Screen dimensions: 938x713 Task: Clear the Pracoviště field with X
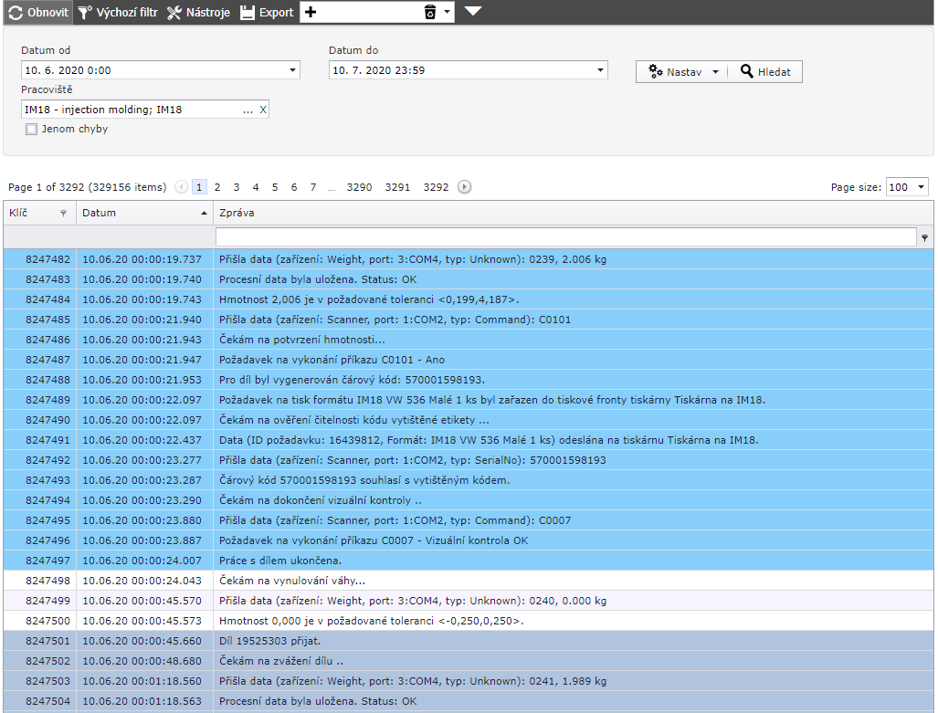[x=263, y=110]
